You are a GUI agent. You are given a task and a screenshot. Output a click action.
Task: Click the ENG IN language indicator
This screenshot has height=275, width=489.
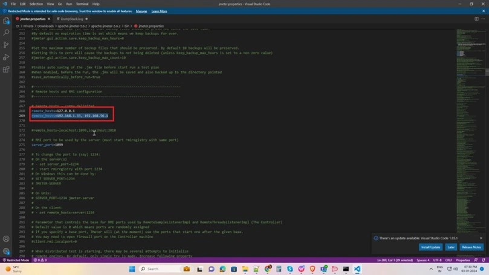click(439, 269)
